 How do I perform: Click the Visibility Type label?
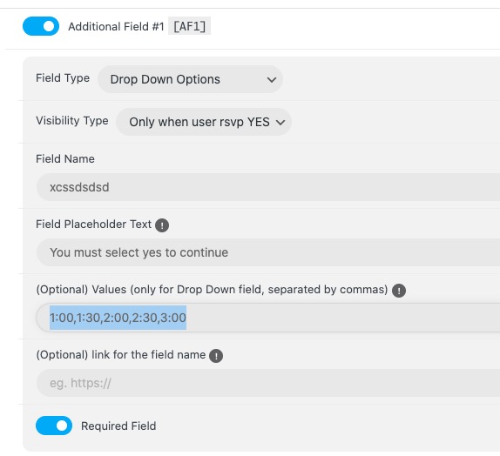[x=72, y=121]
